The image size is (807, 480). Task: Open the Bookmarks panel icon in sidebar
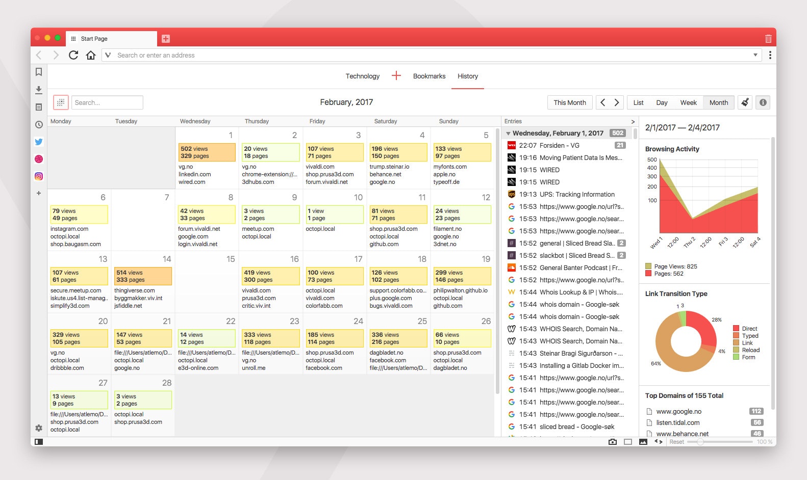pyautogui.click(x=39, y=72)
